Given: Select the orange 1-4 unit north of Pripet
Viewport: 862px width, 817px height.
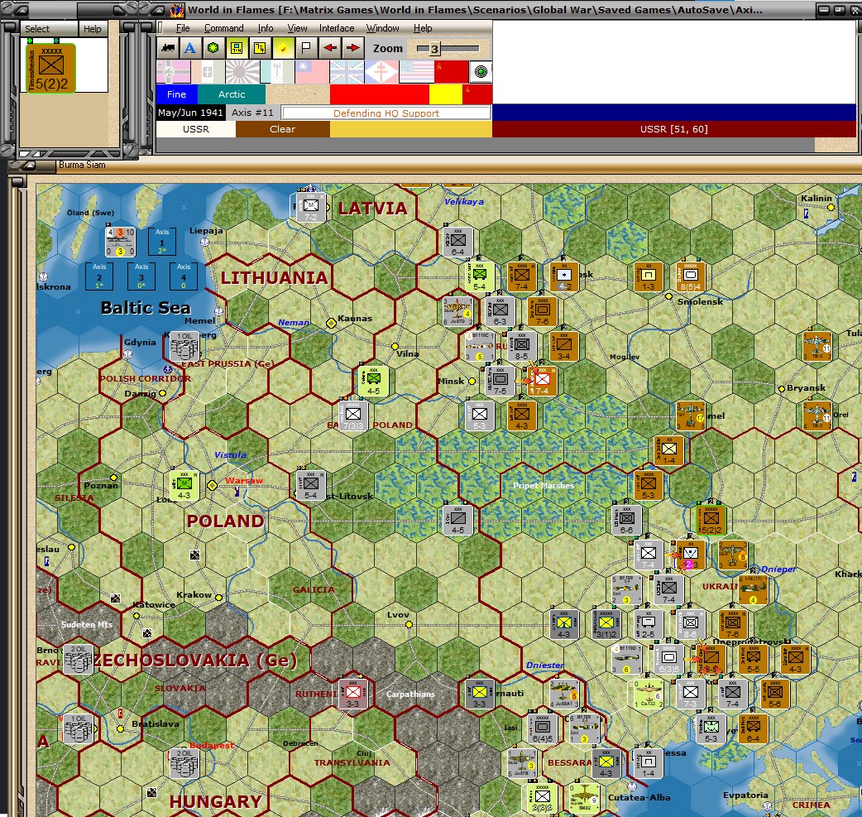Looking at the screenshot, I should [x=669, y=450].
